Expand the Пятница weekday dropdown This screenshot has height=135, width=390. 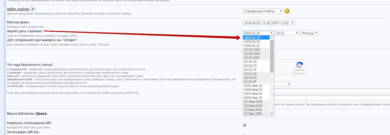[x=309, y=33]
